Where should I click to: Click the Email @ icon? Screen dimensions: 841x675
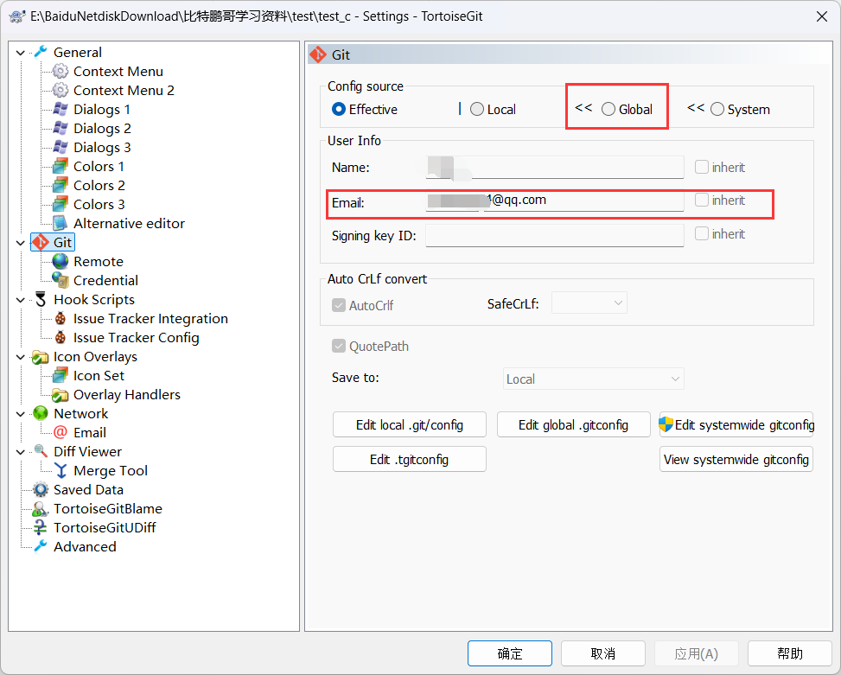pyautogui.click(x=61, y=432)
